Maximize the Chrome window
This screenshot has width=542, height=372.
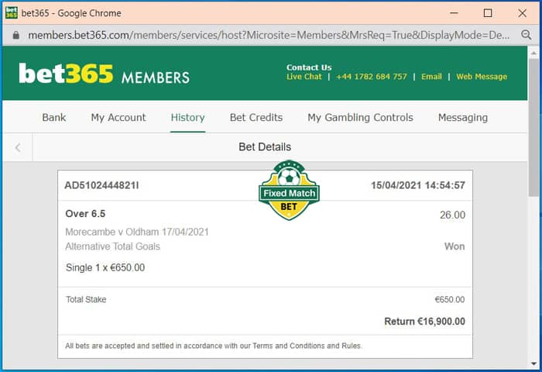[488, 13]
